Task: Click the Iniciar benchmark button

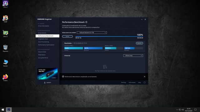Action: coord(67,36)
